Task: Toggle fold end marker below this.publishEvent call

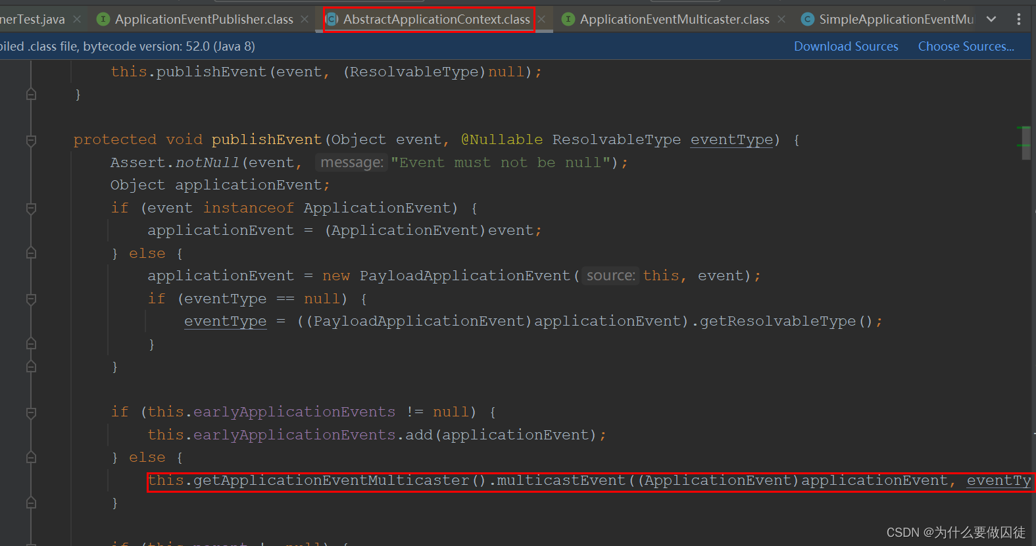Action: pos(31,95)
